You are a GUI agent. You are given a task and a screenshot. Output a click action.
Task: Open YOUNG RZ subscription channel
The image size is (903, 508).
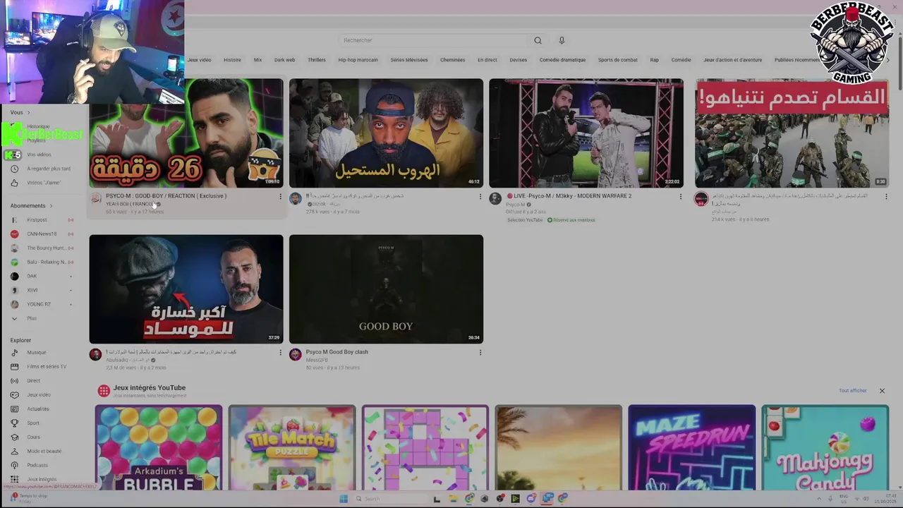click(x=41, y=305)
